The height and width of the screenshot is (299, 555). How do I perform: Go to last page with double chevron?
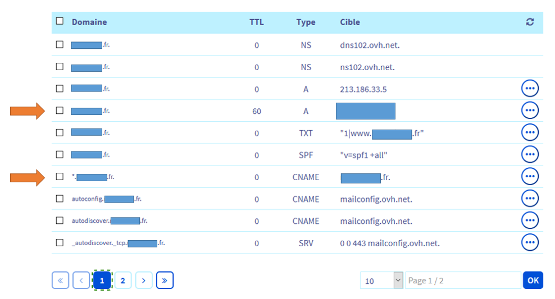pyautogui.click(x=165, y=280)
